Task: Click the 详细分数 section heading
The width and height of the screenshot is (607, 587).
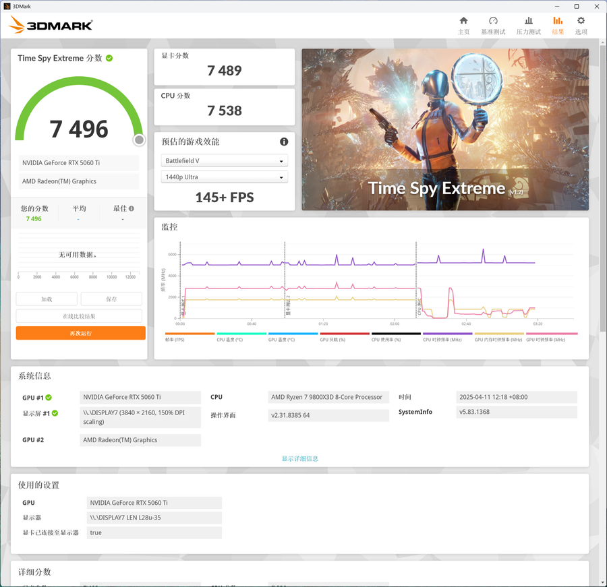Action: click(34, 572)
